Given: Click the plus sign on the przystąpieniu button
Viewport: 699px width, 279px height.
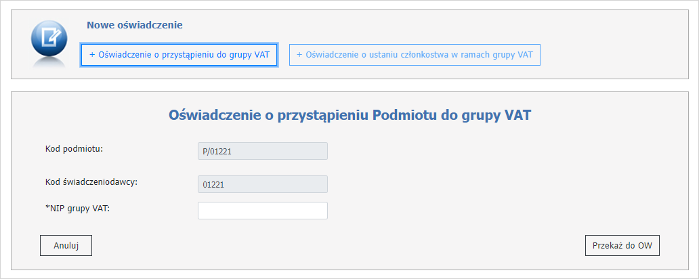Looking at the screenshot, I should (92, 56).
